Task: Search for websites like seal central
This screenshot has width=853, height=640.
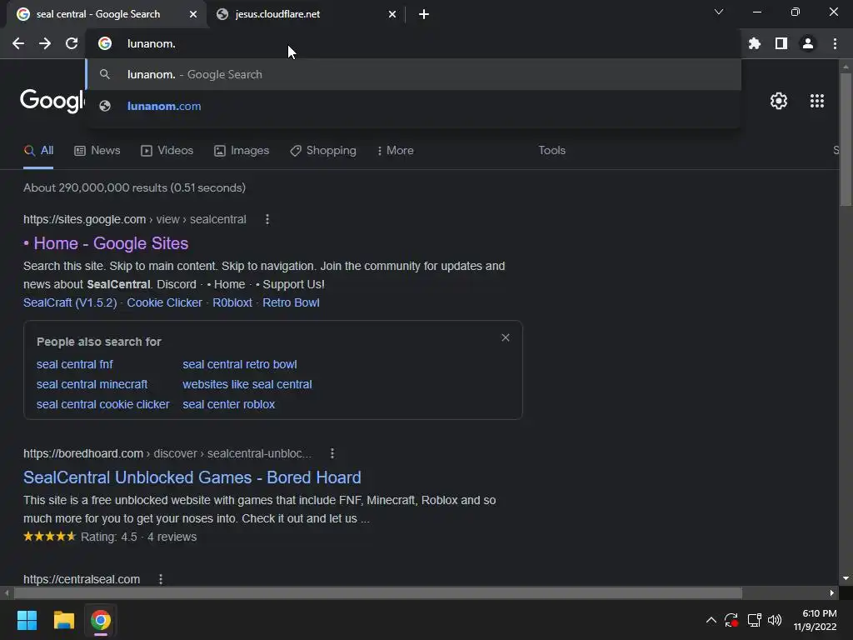Action: tap(247, 385)
